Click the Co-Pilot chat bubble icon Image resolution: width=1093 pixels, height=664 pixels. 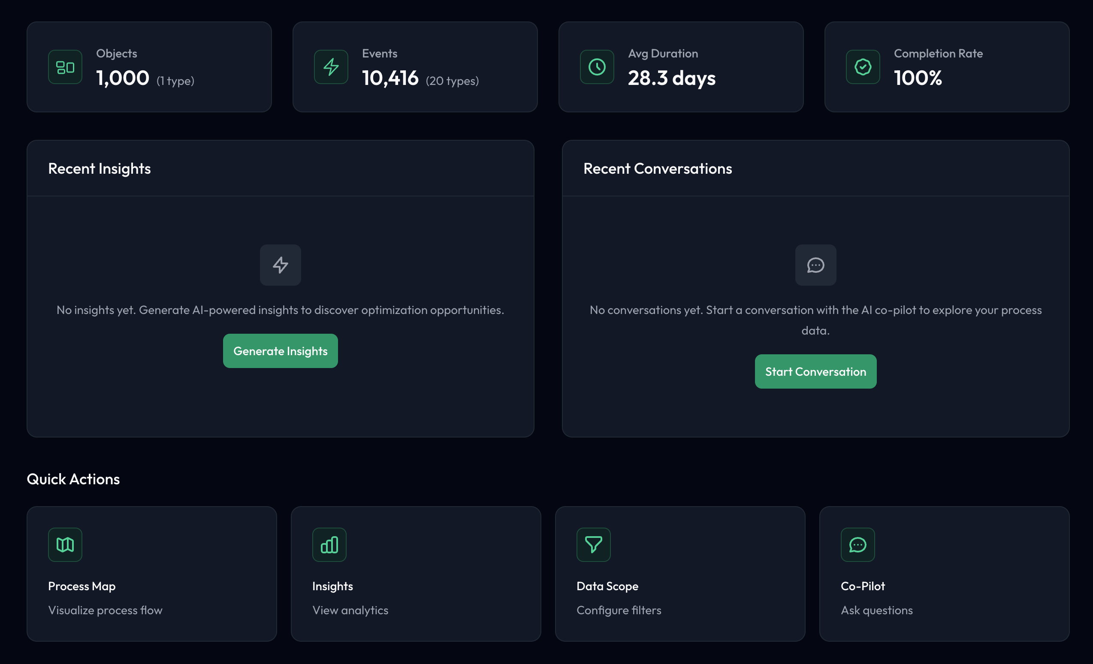(x=857, y=544)
